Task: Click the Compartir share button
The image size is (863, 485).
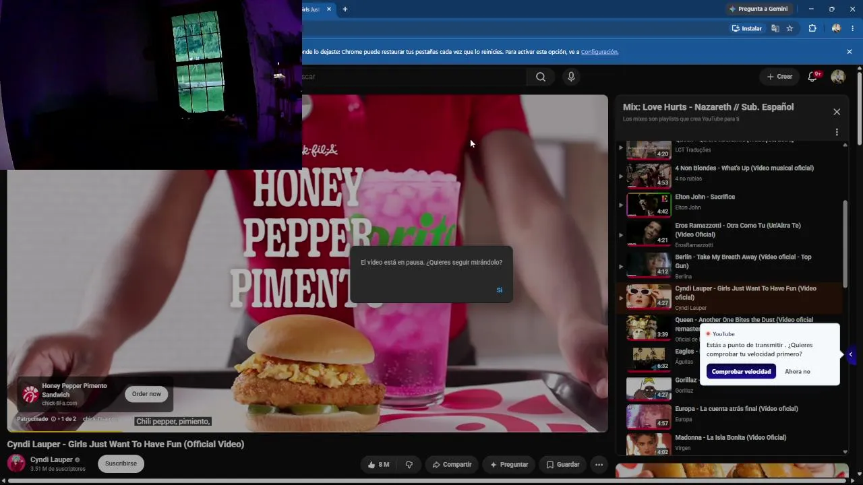Action: coord(452,464)
